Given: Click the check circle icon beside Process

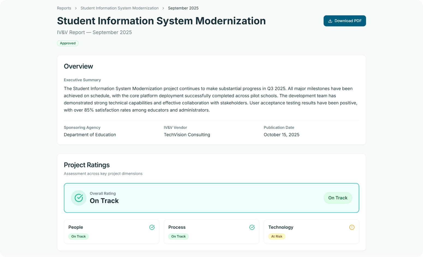Looking at the screenshot, I should [x=252, y=227].
